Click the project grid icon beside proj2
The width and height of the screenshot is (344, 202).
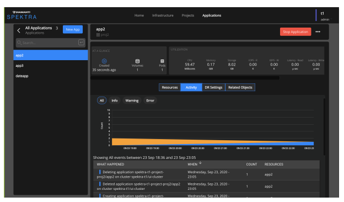pyautogui.click(x=98, y=35)
